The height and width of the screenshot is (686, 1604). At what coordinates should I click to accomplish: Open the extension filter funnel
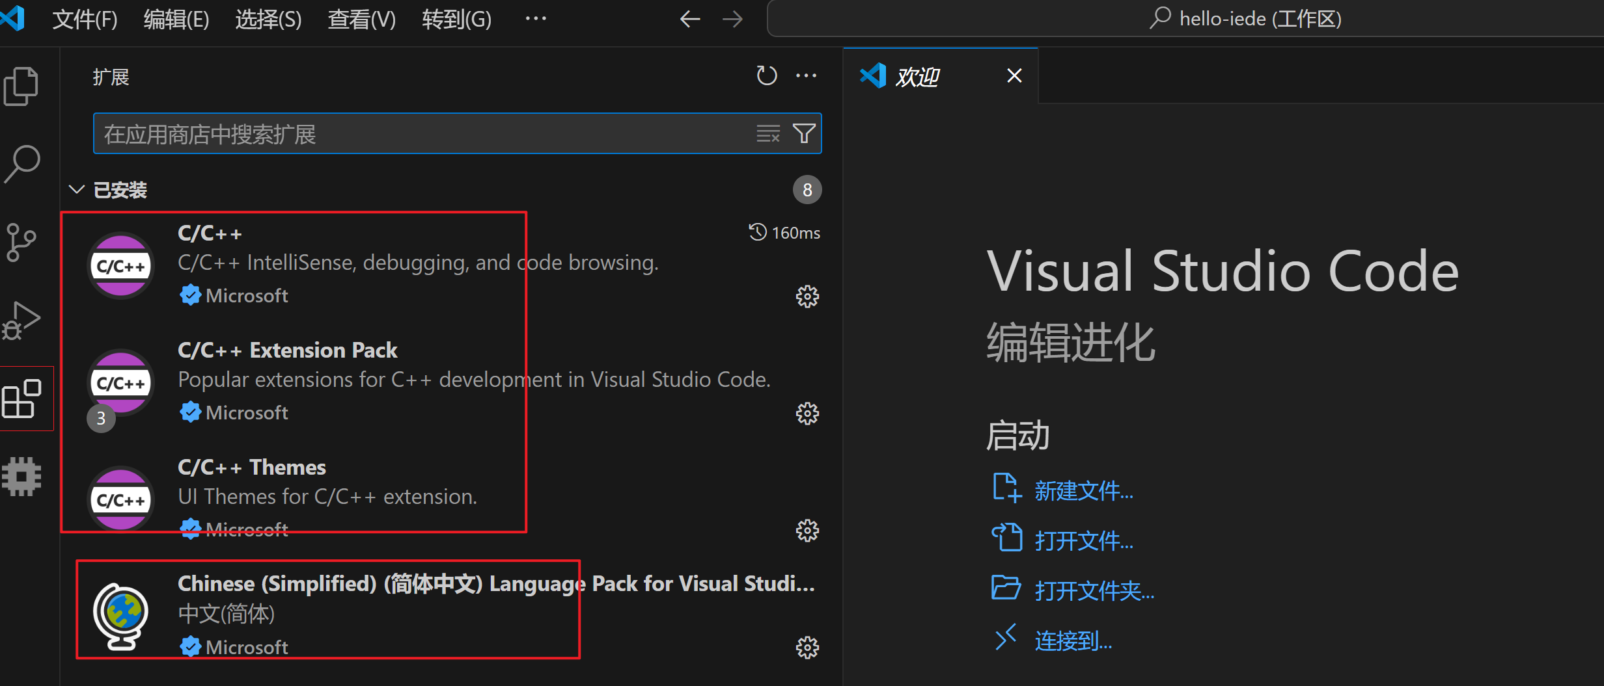(x=804, y=134)
